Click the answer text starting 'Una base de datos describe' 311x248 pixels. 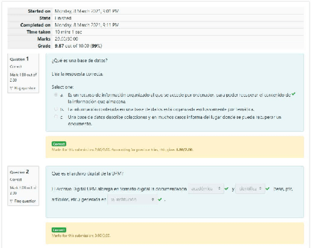tap(174, 117)
